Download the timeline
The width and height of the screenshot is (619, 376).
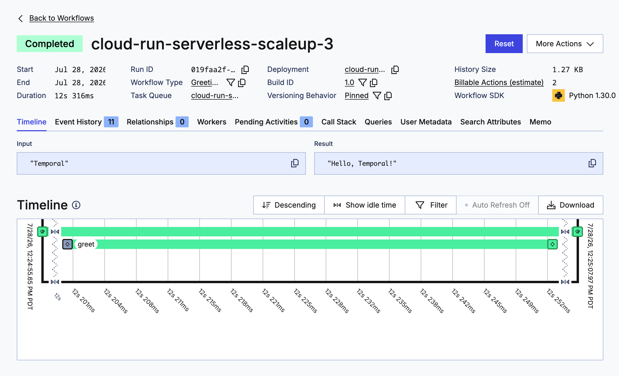(x=571, y=205)
